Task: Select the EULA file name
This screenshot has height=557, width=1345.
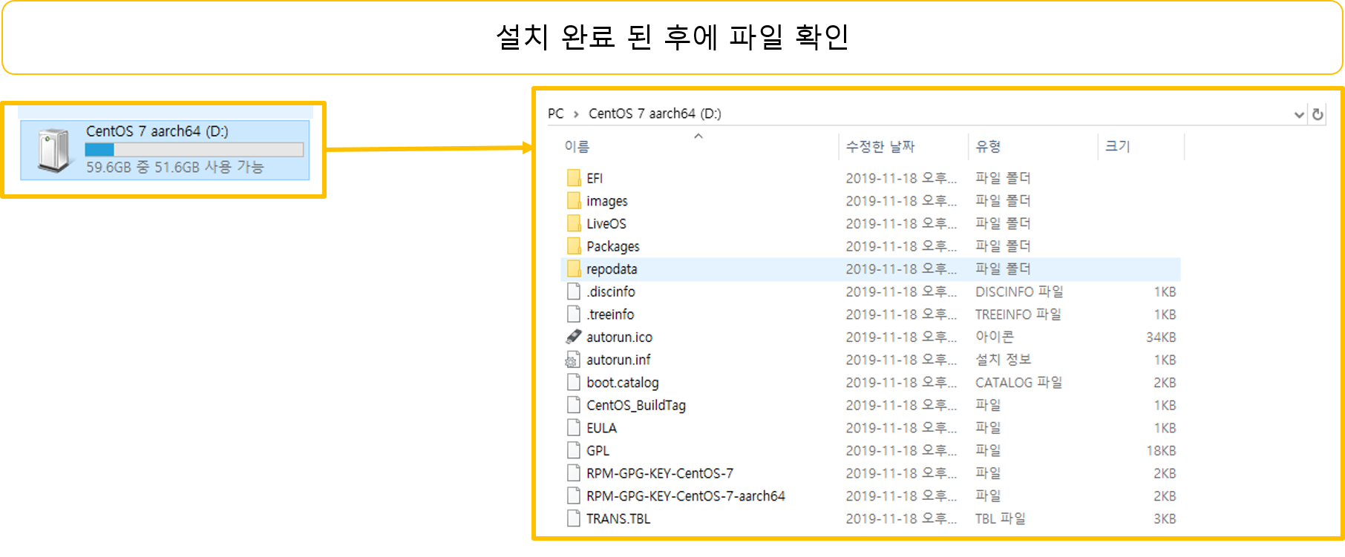Action: click(602, 428)
